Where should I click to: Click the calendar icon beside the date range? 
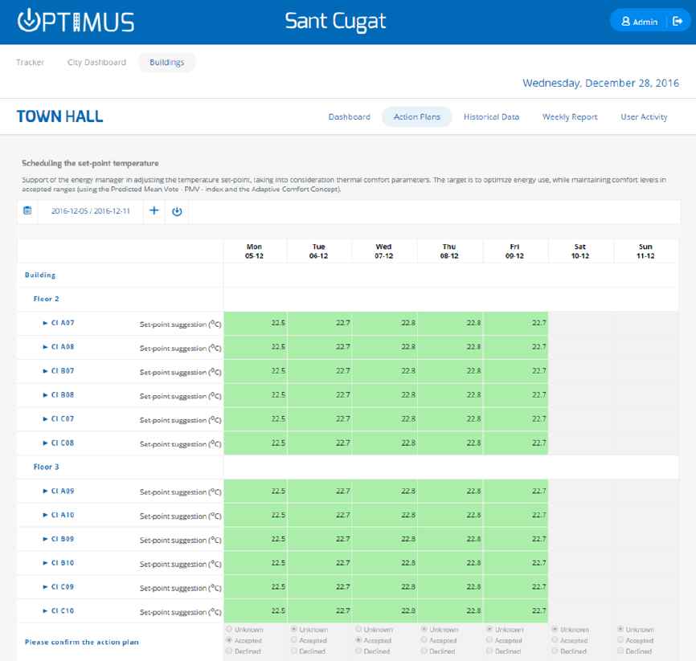[27, 211]
